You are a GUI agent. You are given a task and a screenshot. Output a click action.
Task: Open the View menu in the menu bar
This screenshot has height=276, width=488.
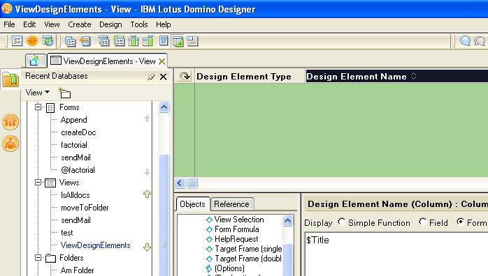(52, 24)
